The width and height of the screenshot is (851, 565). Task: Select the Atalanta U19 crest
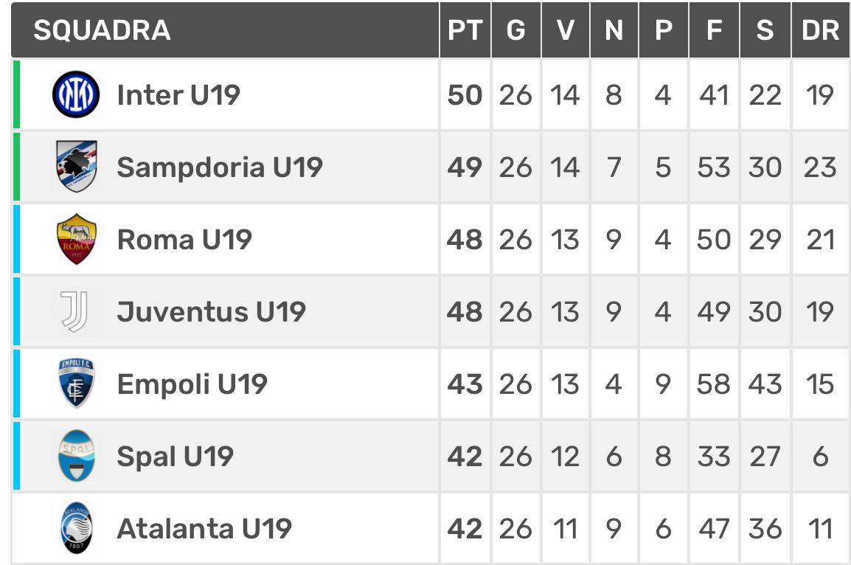(77, 527)
